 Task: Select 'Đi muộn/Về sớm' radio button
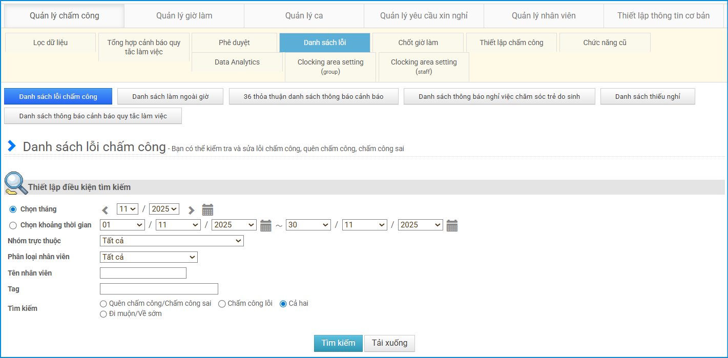click(103, 314)
